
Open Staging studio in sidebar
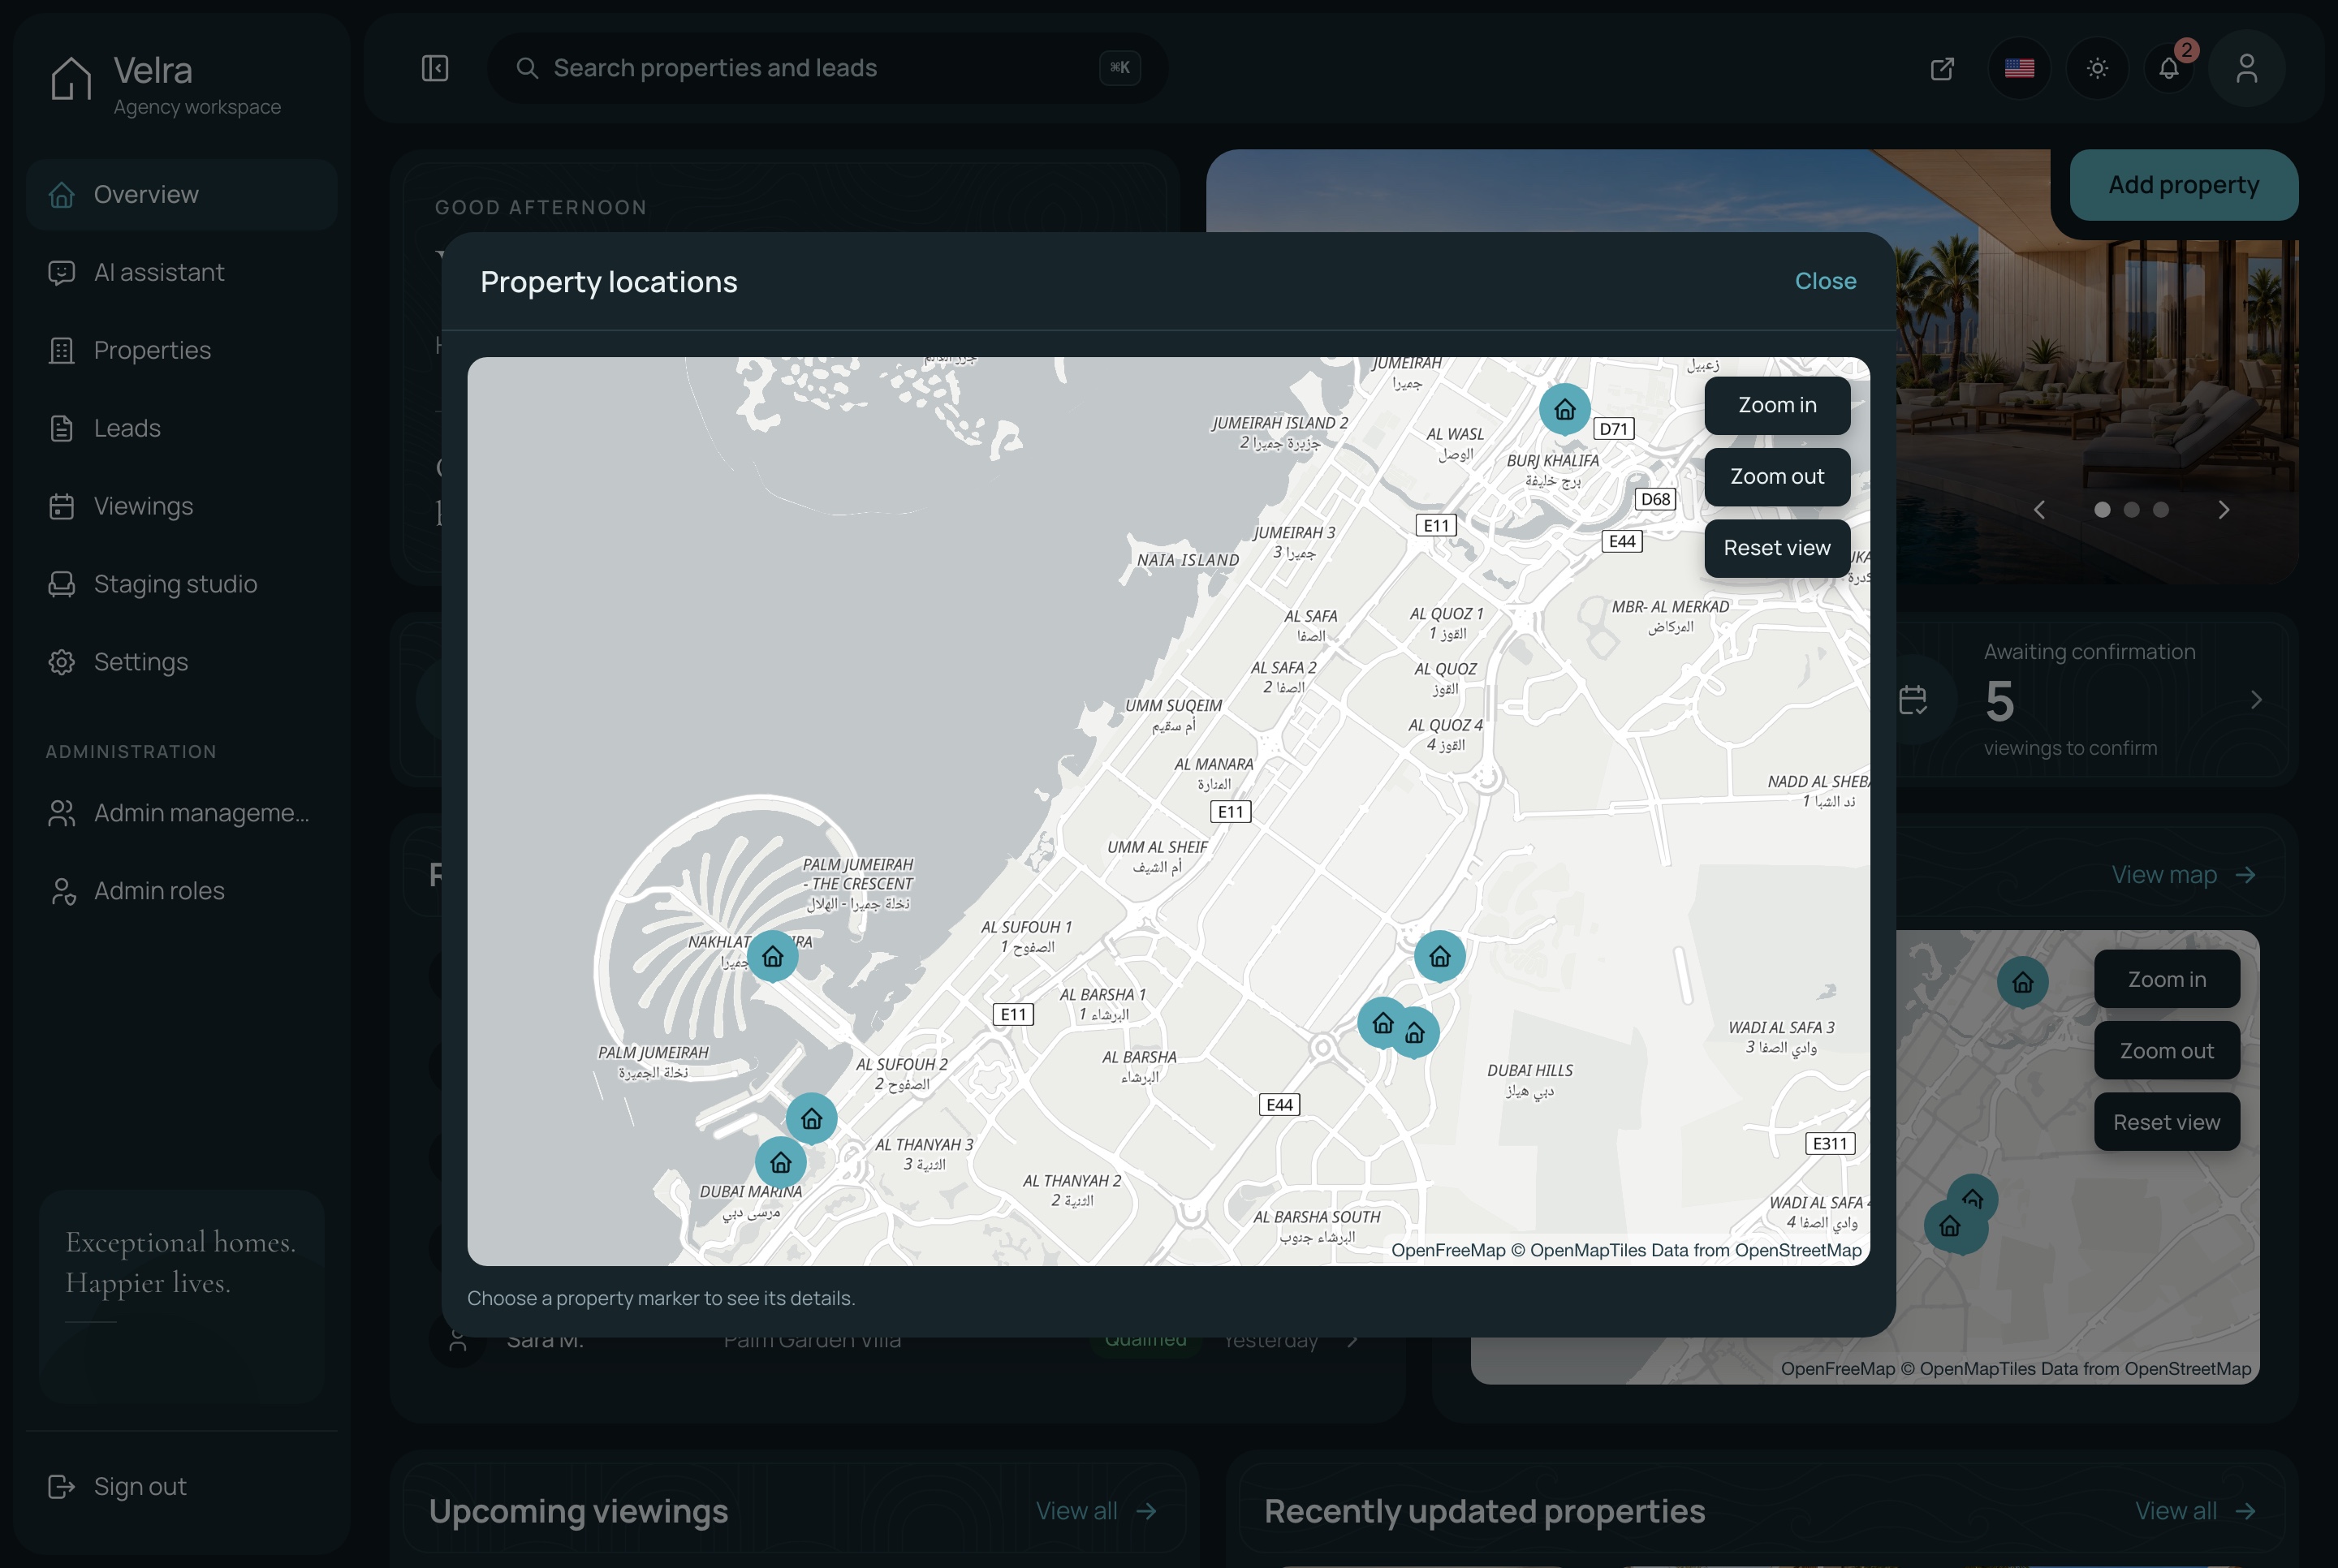tap(182, 583)
